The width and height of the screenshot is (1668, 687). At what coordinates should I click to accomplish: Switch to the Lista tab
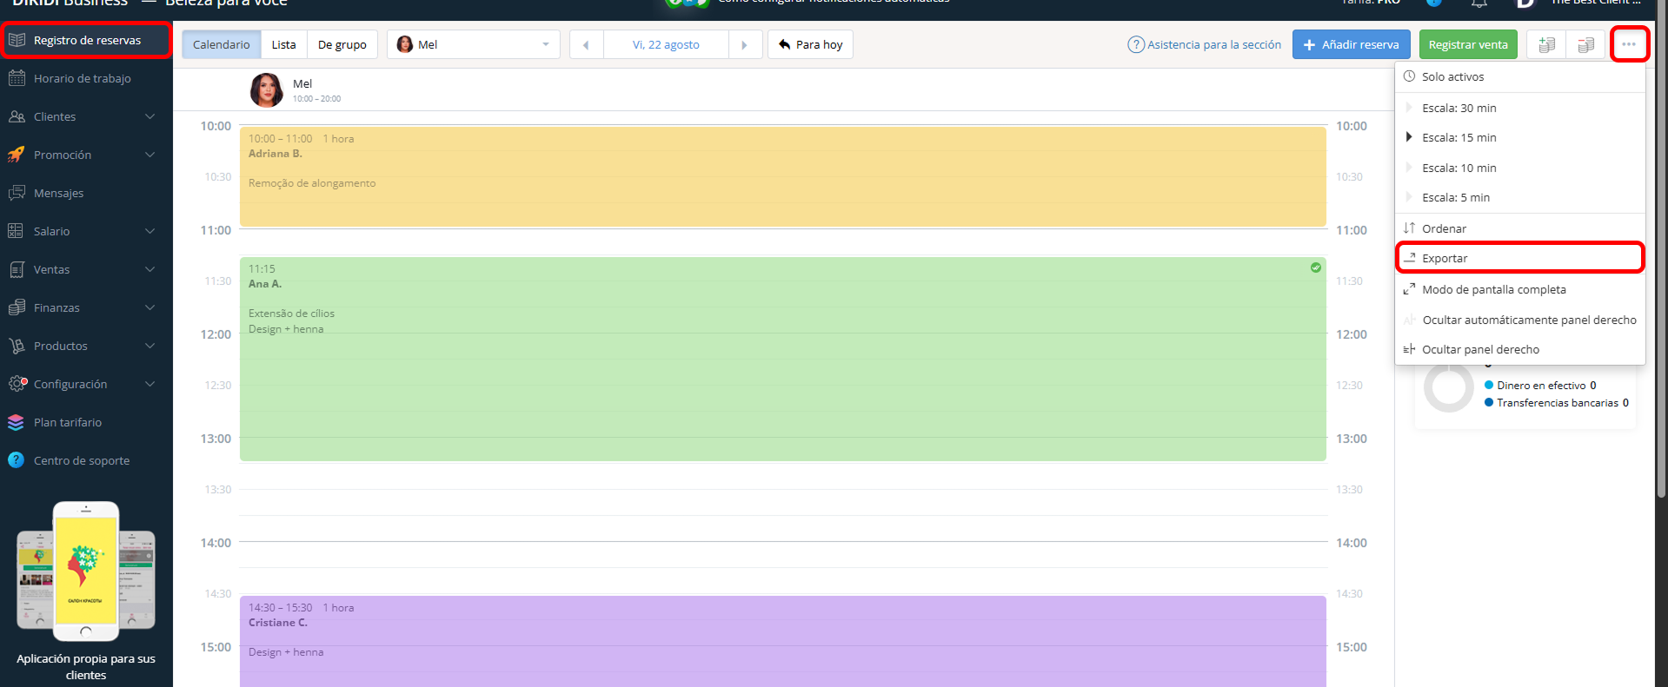(283, 45)
